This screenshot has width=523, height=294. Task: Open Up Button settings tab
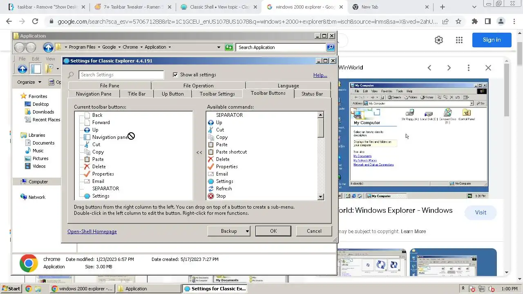[173, 94]
